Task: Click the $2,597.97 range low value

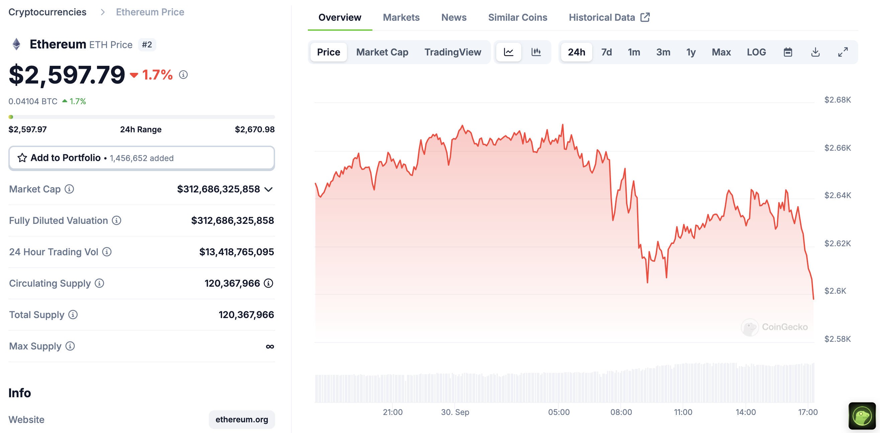Action: coord(28,130)
